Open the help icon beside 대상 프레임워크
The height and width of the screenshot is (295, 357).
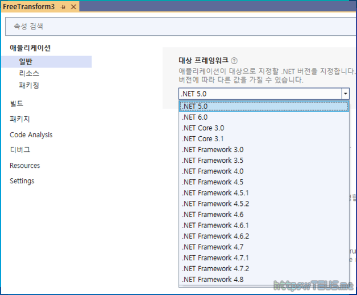(x=234, y=61)
